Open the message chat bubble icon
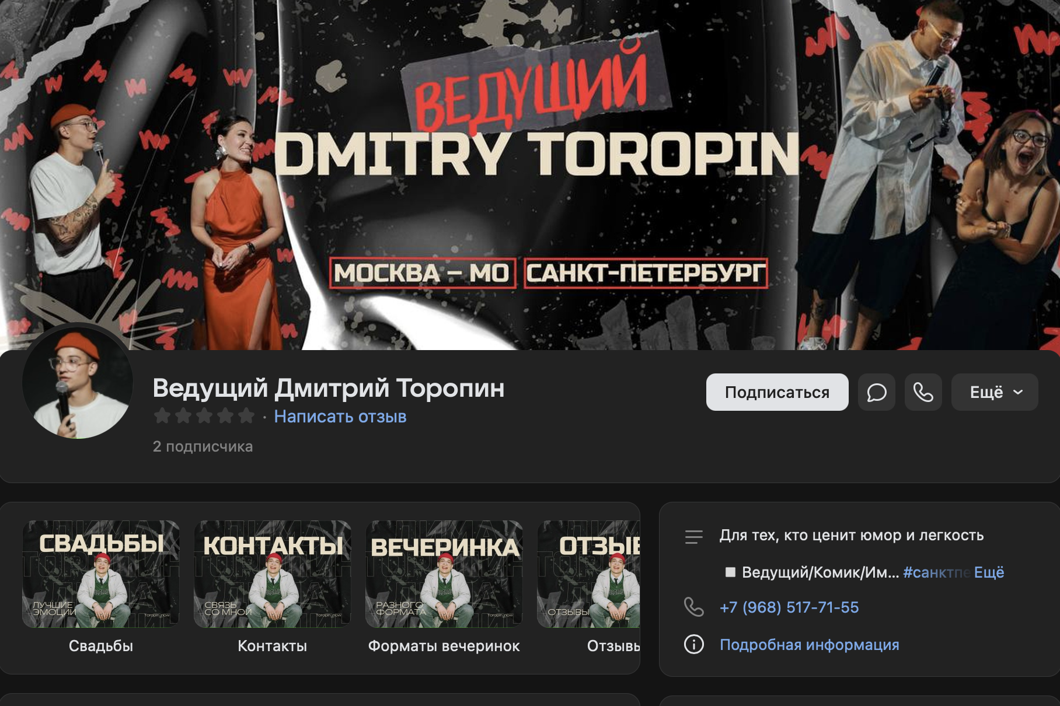Viewport: 1060px width, 706px height. (876, 392)
